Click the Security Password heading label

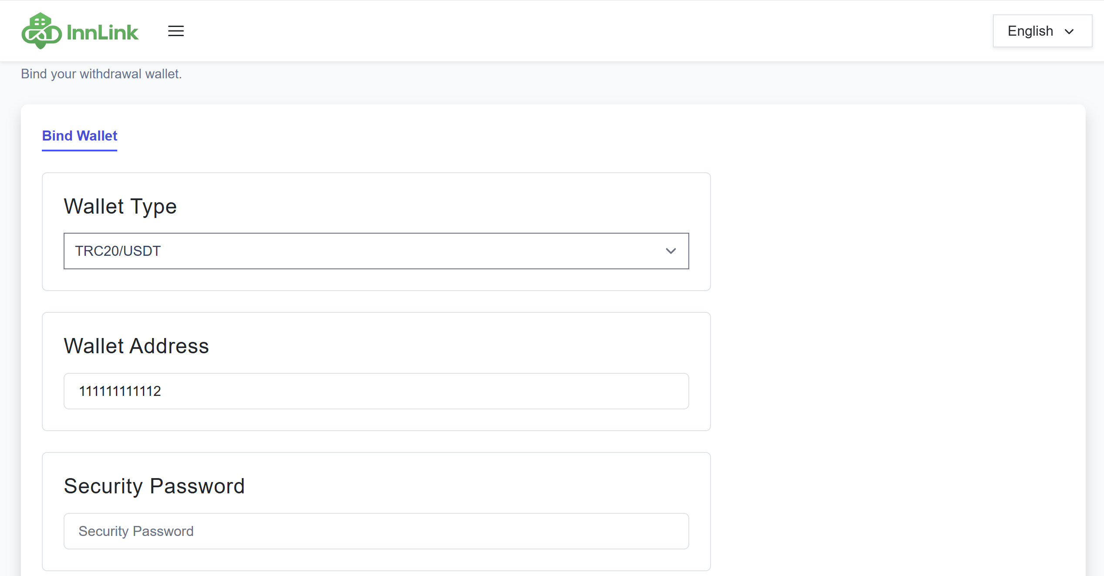154,486
